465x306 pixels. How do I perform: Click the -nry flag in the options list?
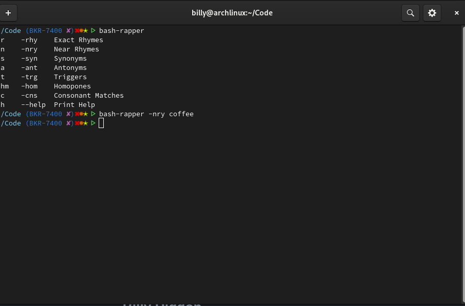pos(29,49)
